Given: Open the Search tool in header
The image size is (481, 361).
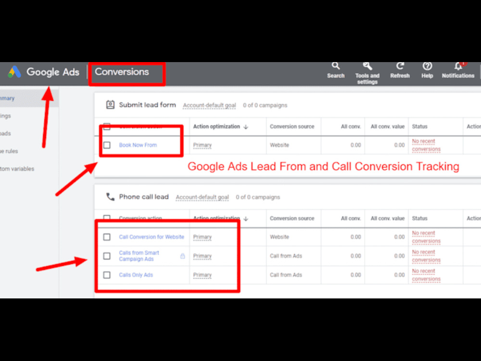Looking at the screenshot, I should [x=336, y=70].
